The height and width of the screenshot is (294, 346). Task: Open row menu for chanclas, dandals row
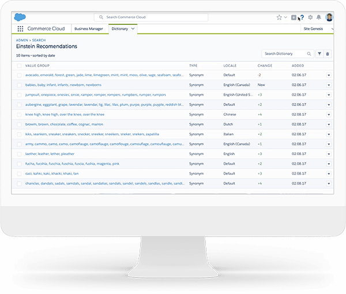pyautogui.click(x=329, y=183)
